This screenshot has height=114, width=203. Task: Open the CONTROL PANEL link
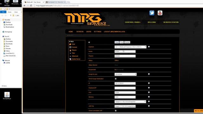133,22
